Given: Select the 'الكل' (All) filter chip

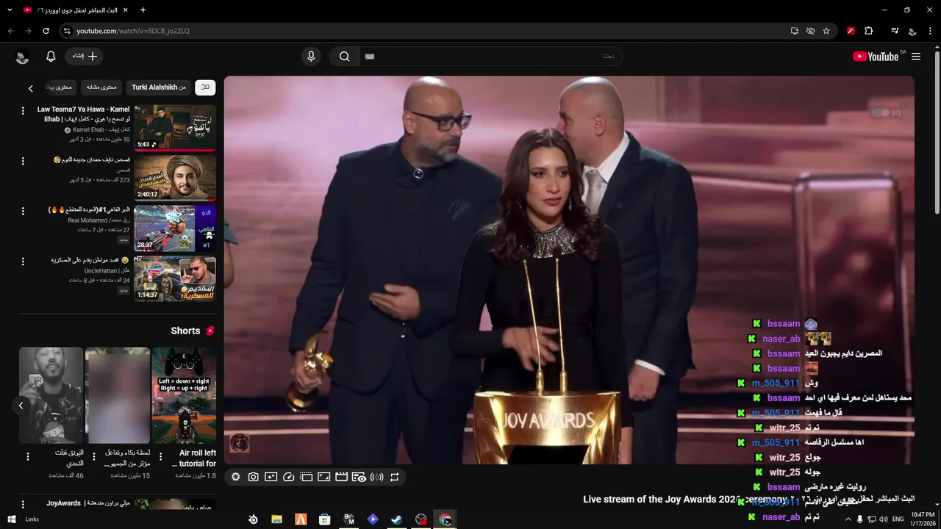Looking at the screenshot, I should pyautogui.click(x=205, y=87).
